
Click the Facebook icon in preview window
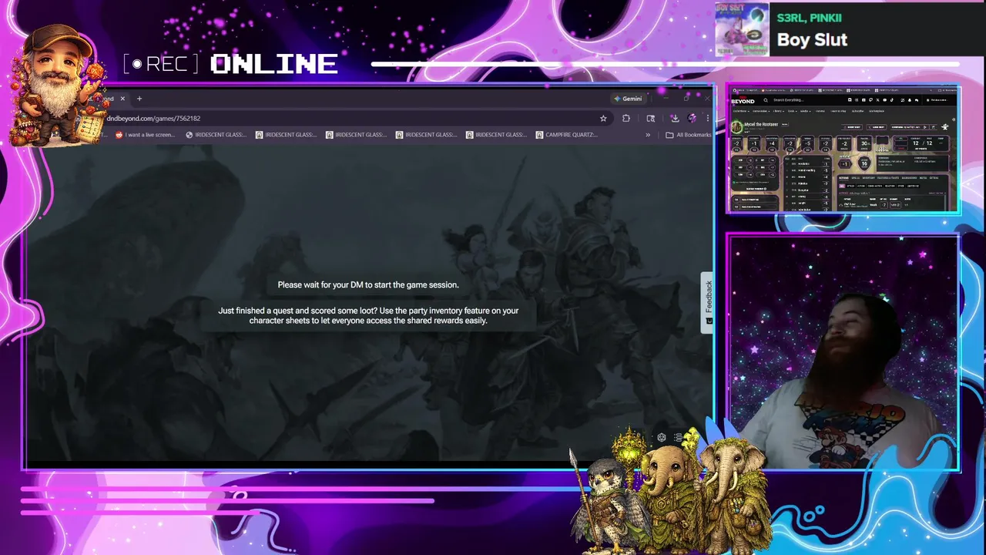tap(864, 100)
